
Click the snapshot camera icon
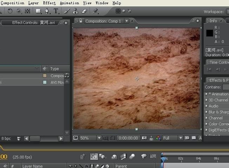[x=144, y=138]
